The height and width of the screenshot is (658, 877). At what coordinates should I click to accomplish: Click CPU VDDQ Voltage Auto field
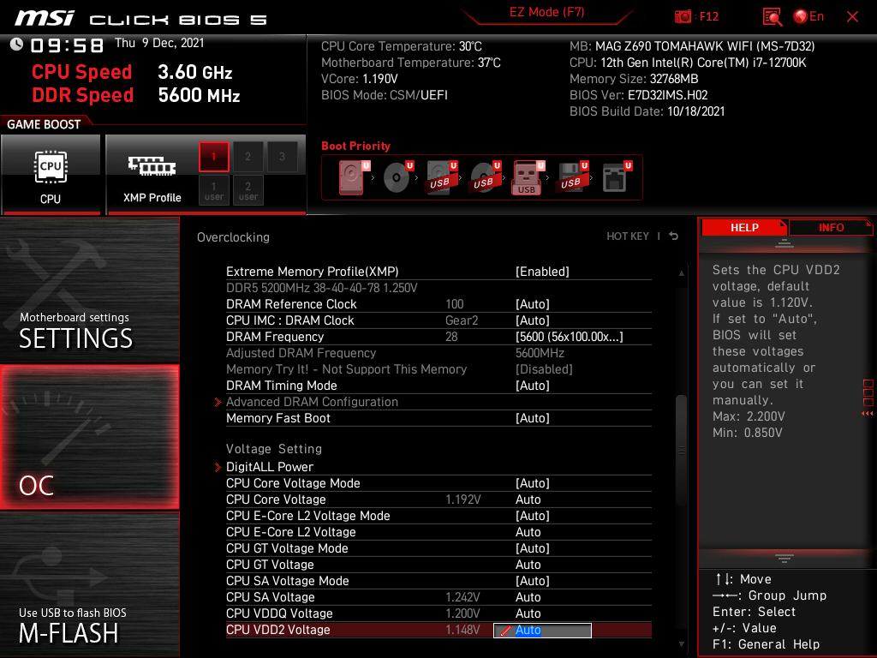[528, 613]
